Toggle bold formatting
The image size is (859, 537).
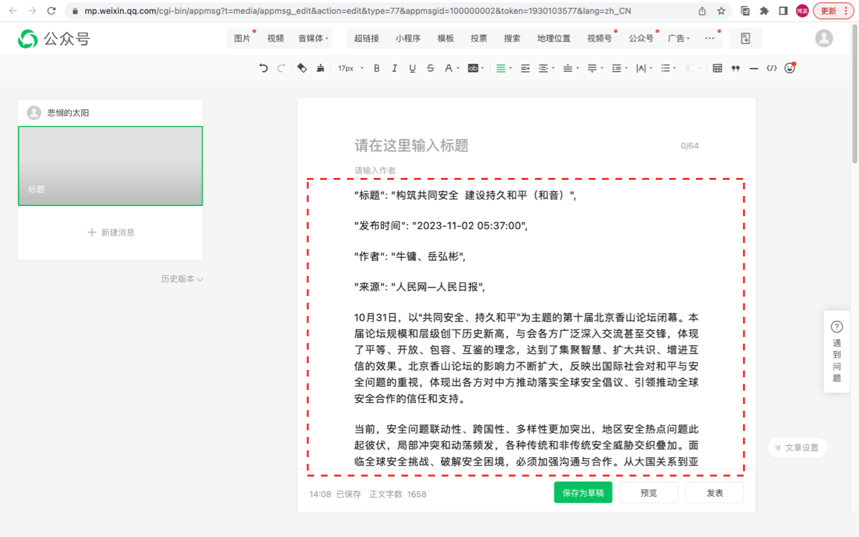[x=376, y=68]
